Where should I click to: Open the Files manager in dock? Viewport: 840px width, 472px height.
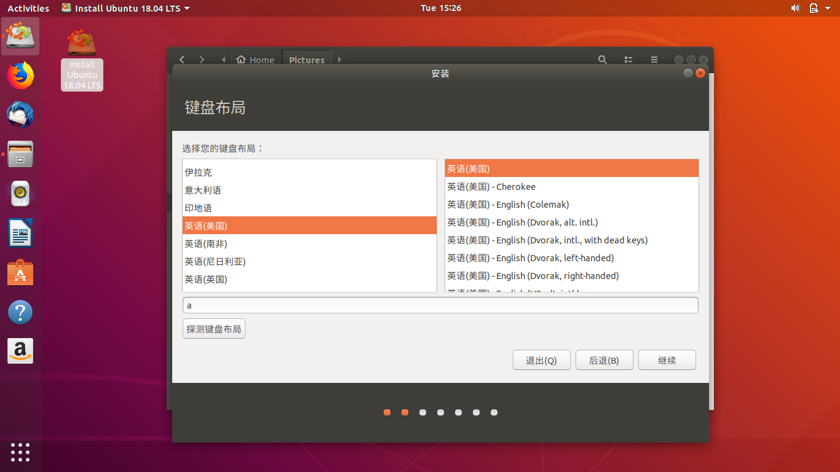click(x=20, y=154)
